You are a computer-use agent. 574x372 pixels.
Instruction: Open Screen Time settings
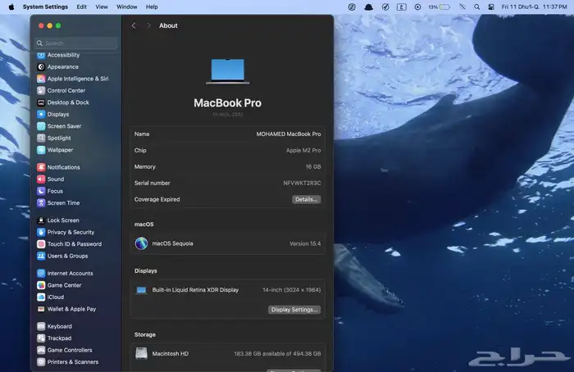[x=58, y=203]
